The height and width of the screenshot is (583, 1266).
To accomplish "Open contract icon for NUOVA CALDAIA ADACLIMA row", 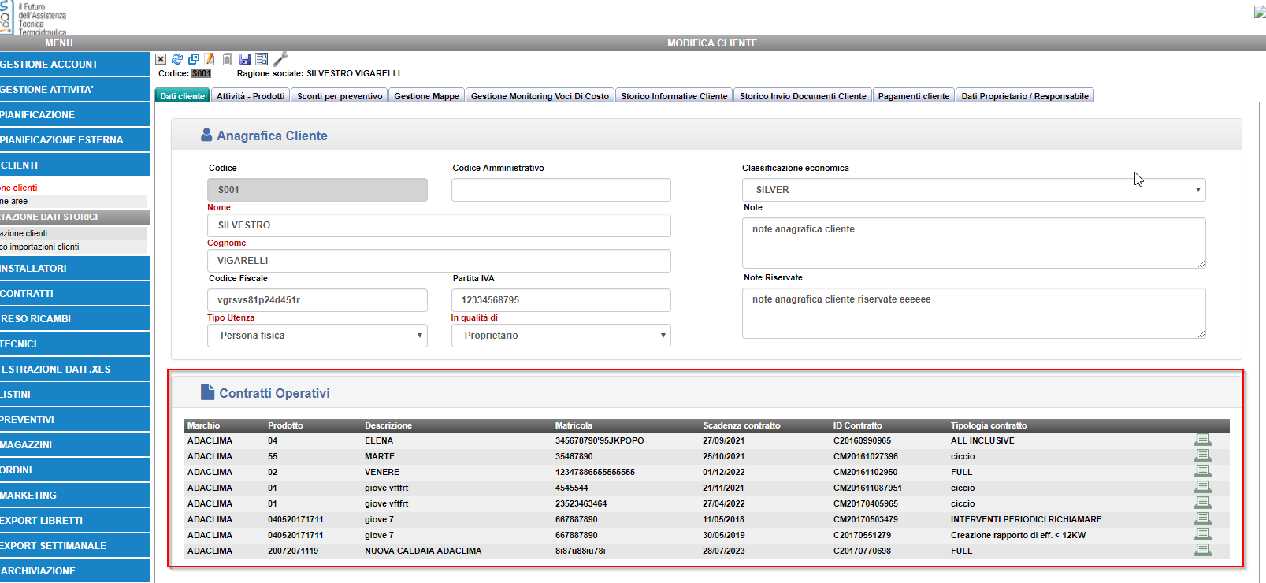I will [x=1202, y=550].
